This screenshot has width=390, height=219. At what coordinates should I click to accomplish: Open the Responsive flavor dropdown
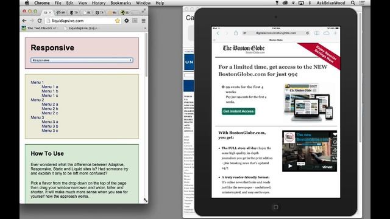coord(82,60)
